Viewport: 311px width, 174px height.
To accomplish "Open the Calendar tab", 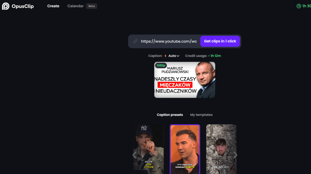I will click(x=75, y=6).
